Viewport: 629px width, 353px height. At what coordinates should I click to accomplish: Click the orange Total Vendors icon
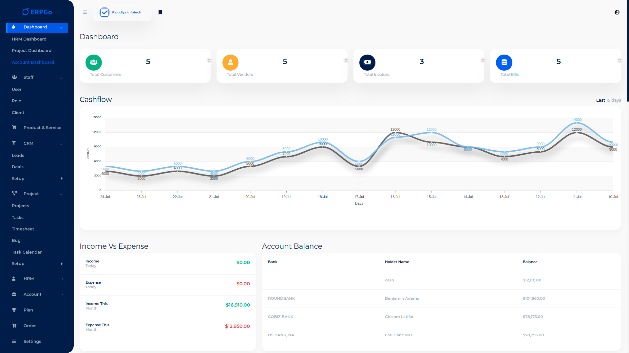(x=230, y=62)
